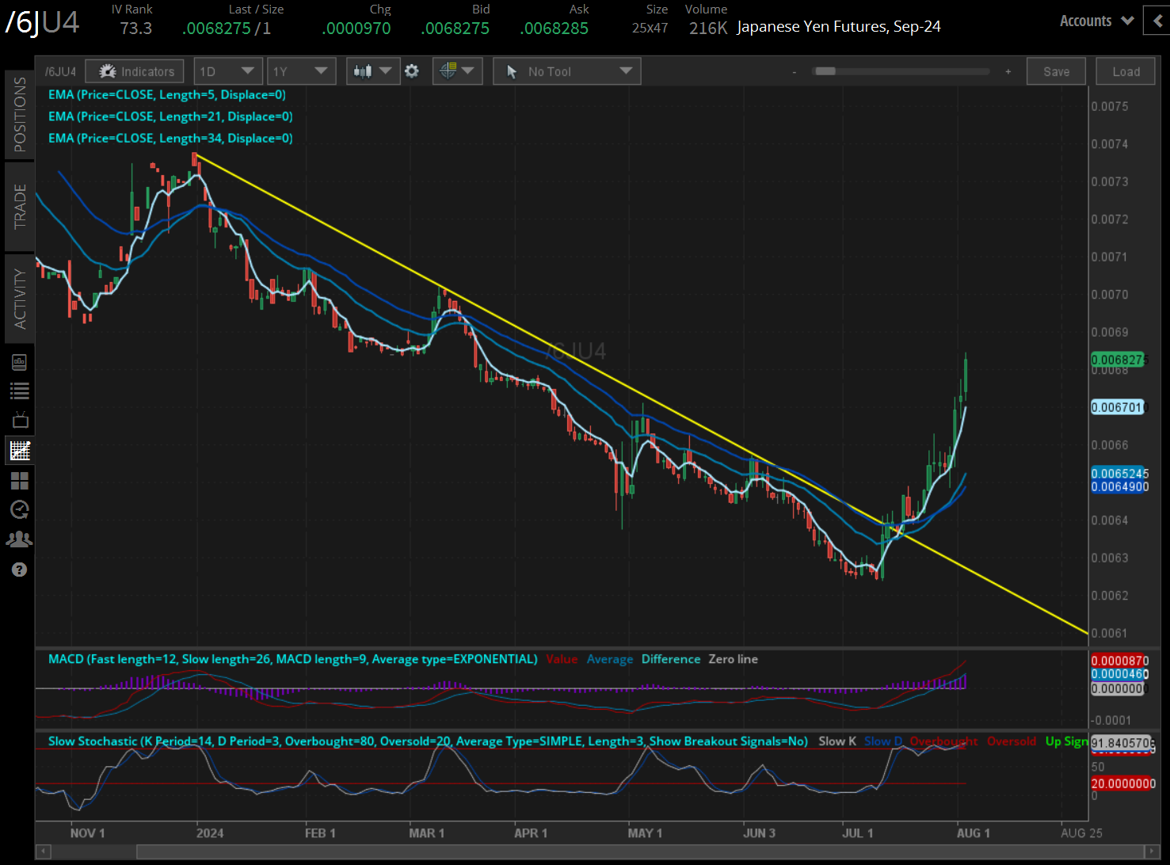The image size is (1170, 865).
Task: Open the people community sidebar icon
Action: coord(20,539)
